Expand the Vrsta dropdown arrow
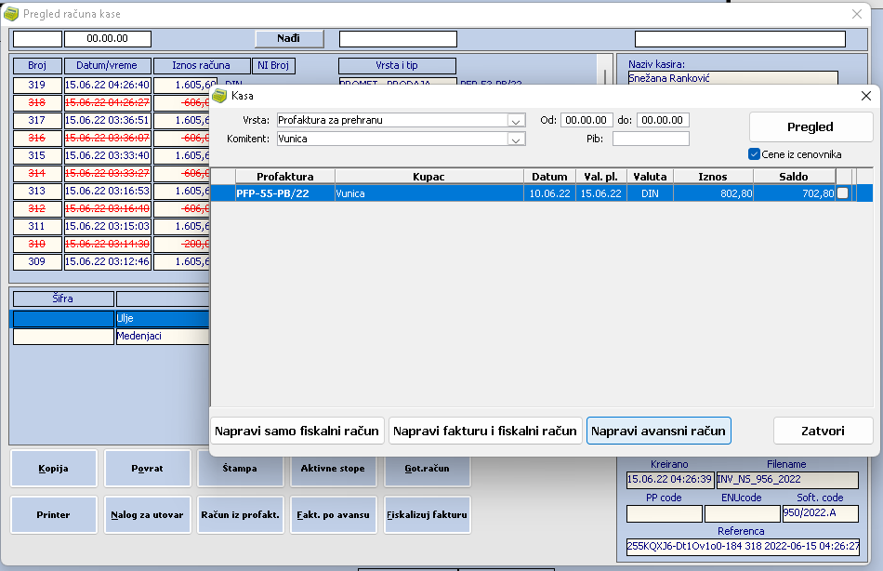883x571 pixels. [x=515, y=120]
